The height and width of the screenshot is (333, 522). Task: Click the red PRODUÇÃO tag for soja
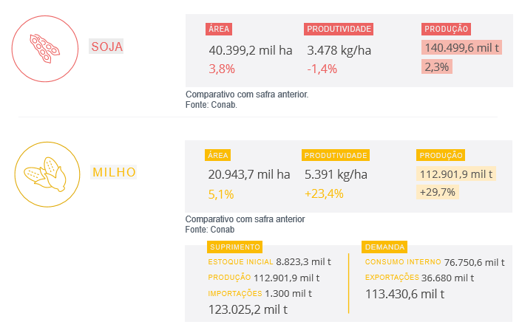447,29
